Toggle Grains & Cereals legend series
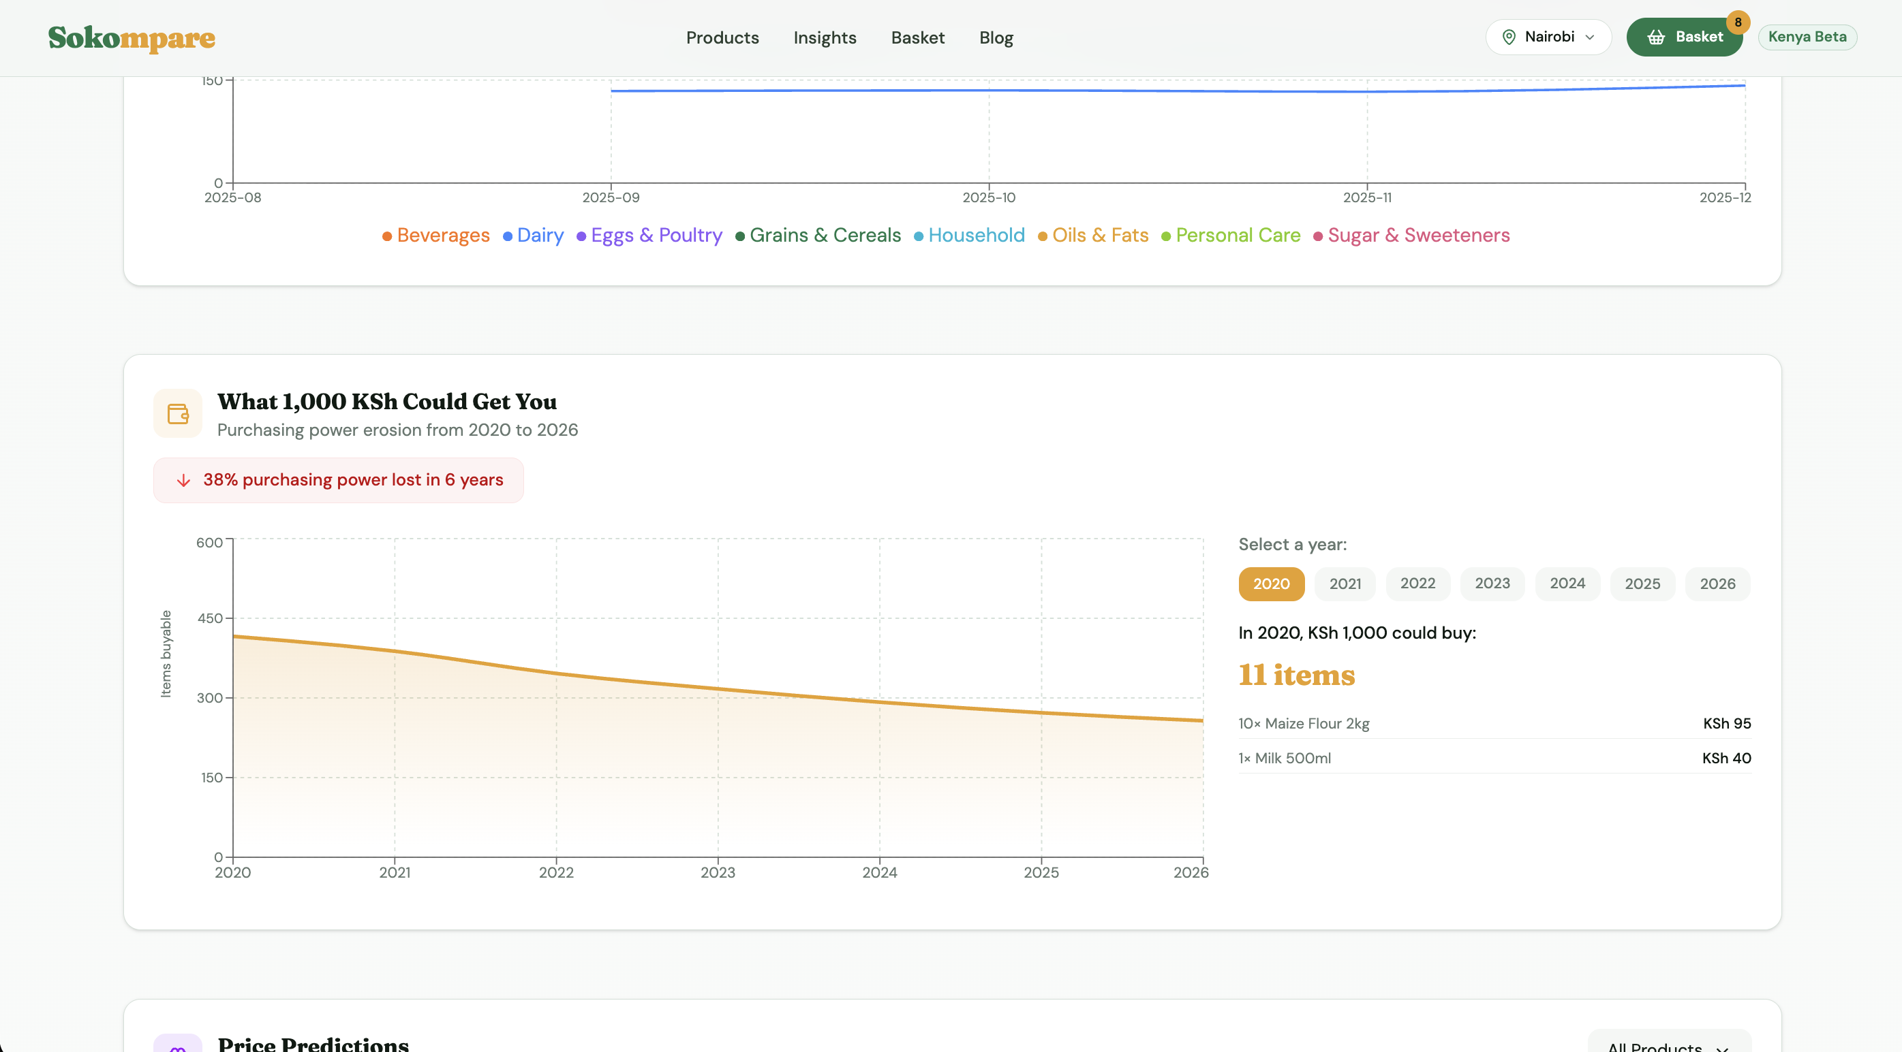Image resolution: width=1902 pixels, height=1052 pixels. pyautogui.click(x=818, y=236)
